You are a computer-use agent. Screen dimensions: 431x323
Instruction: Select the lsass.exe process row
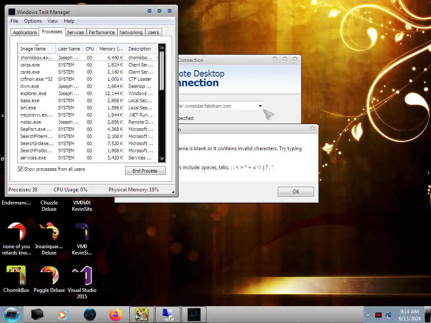coord(88,101)
